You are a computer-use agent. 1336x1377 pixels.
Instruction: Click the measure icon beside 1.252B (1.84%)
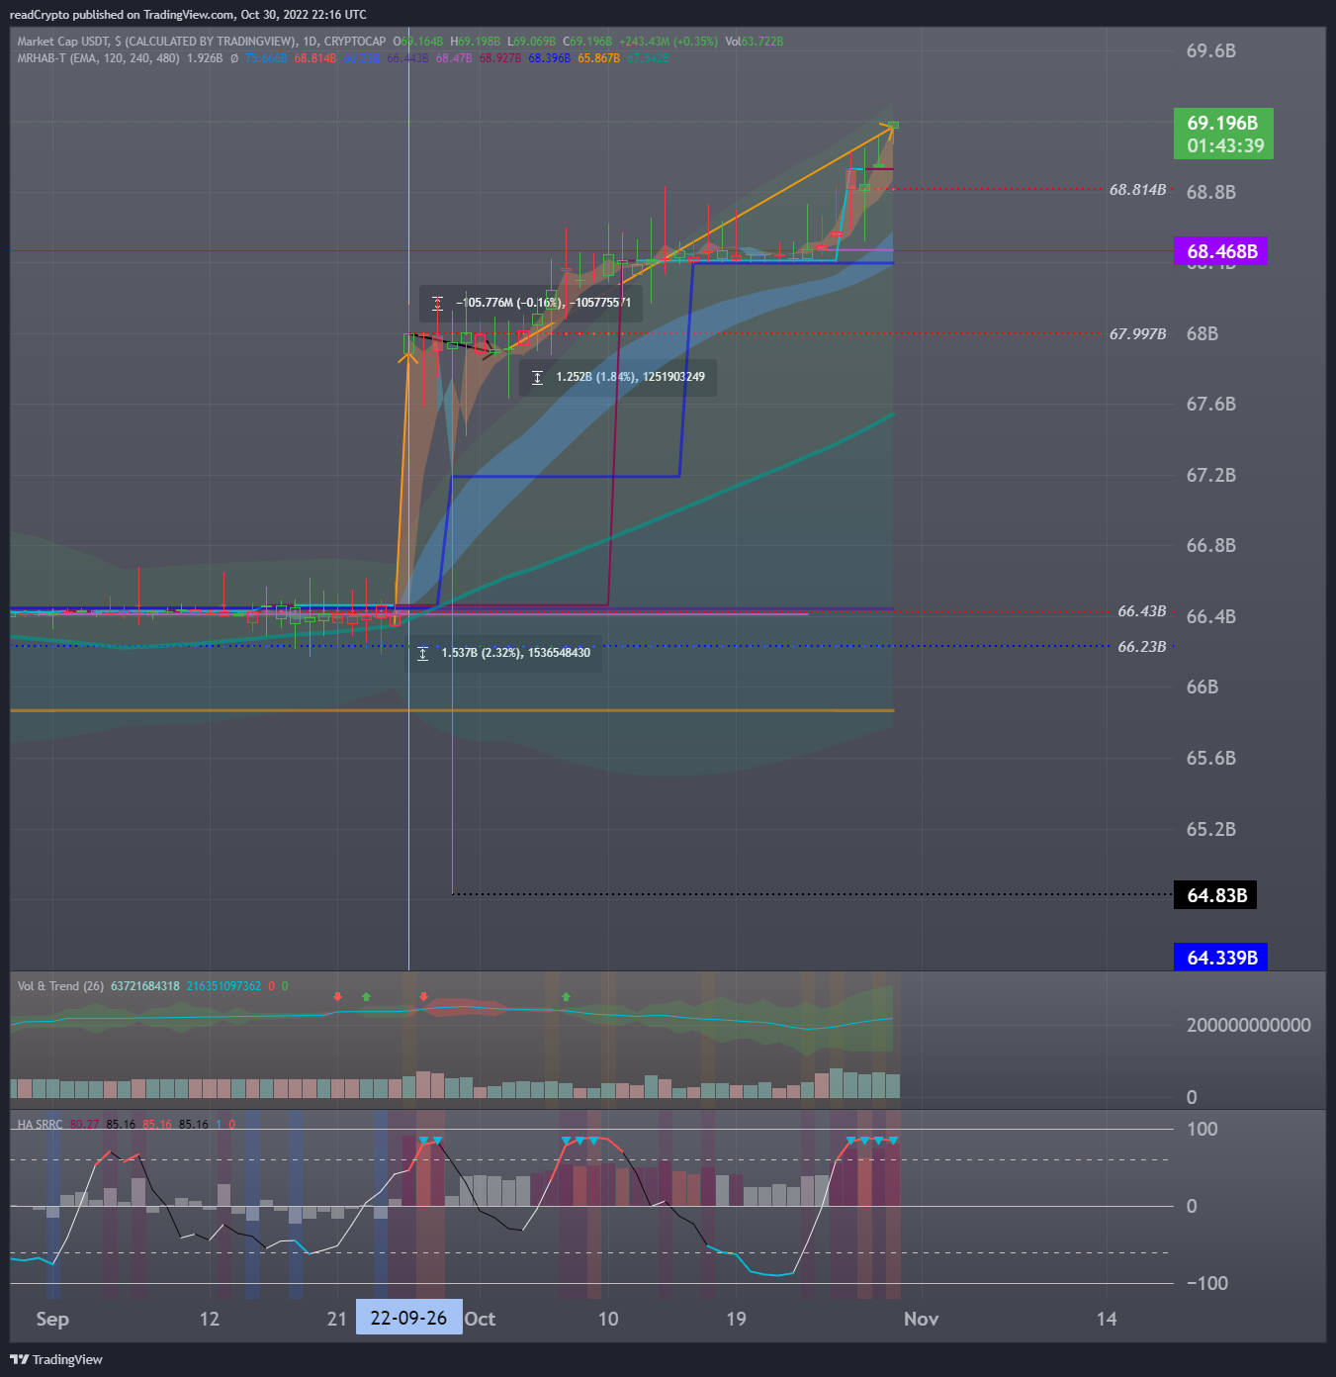(x=537, y=377)
